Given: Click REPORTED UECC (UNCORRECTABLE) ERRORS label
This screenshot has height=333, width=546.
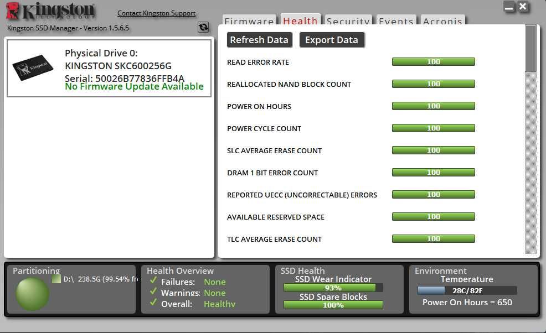Looking at the screenshot, I should point(302,195).
